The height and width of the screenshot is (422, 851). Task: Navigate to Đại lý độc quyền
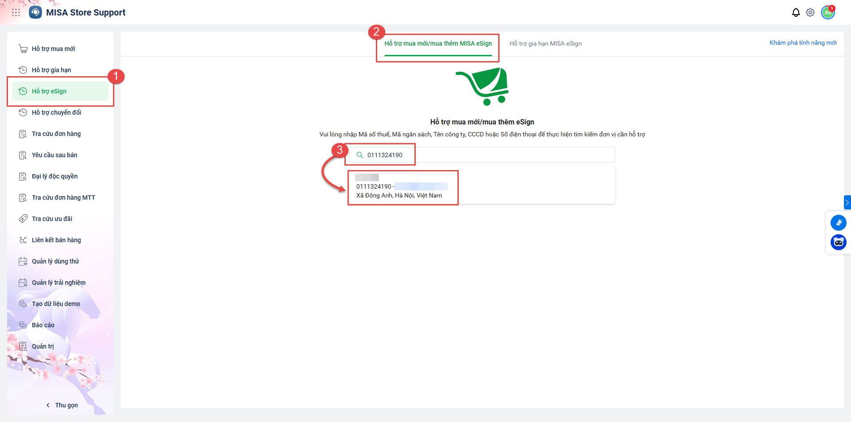coord(60,176)
